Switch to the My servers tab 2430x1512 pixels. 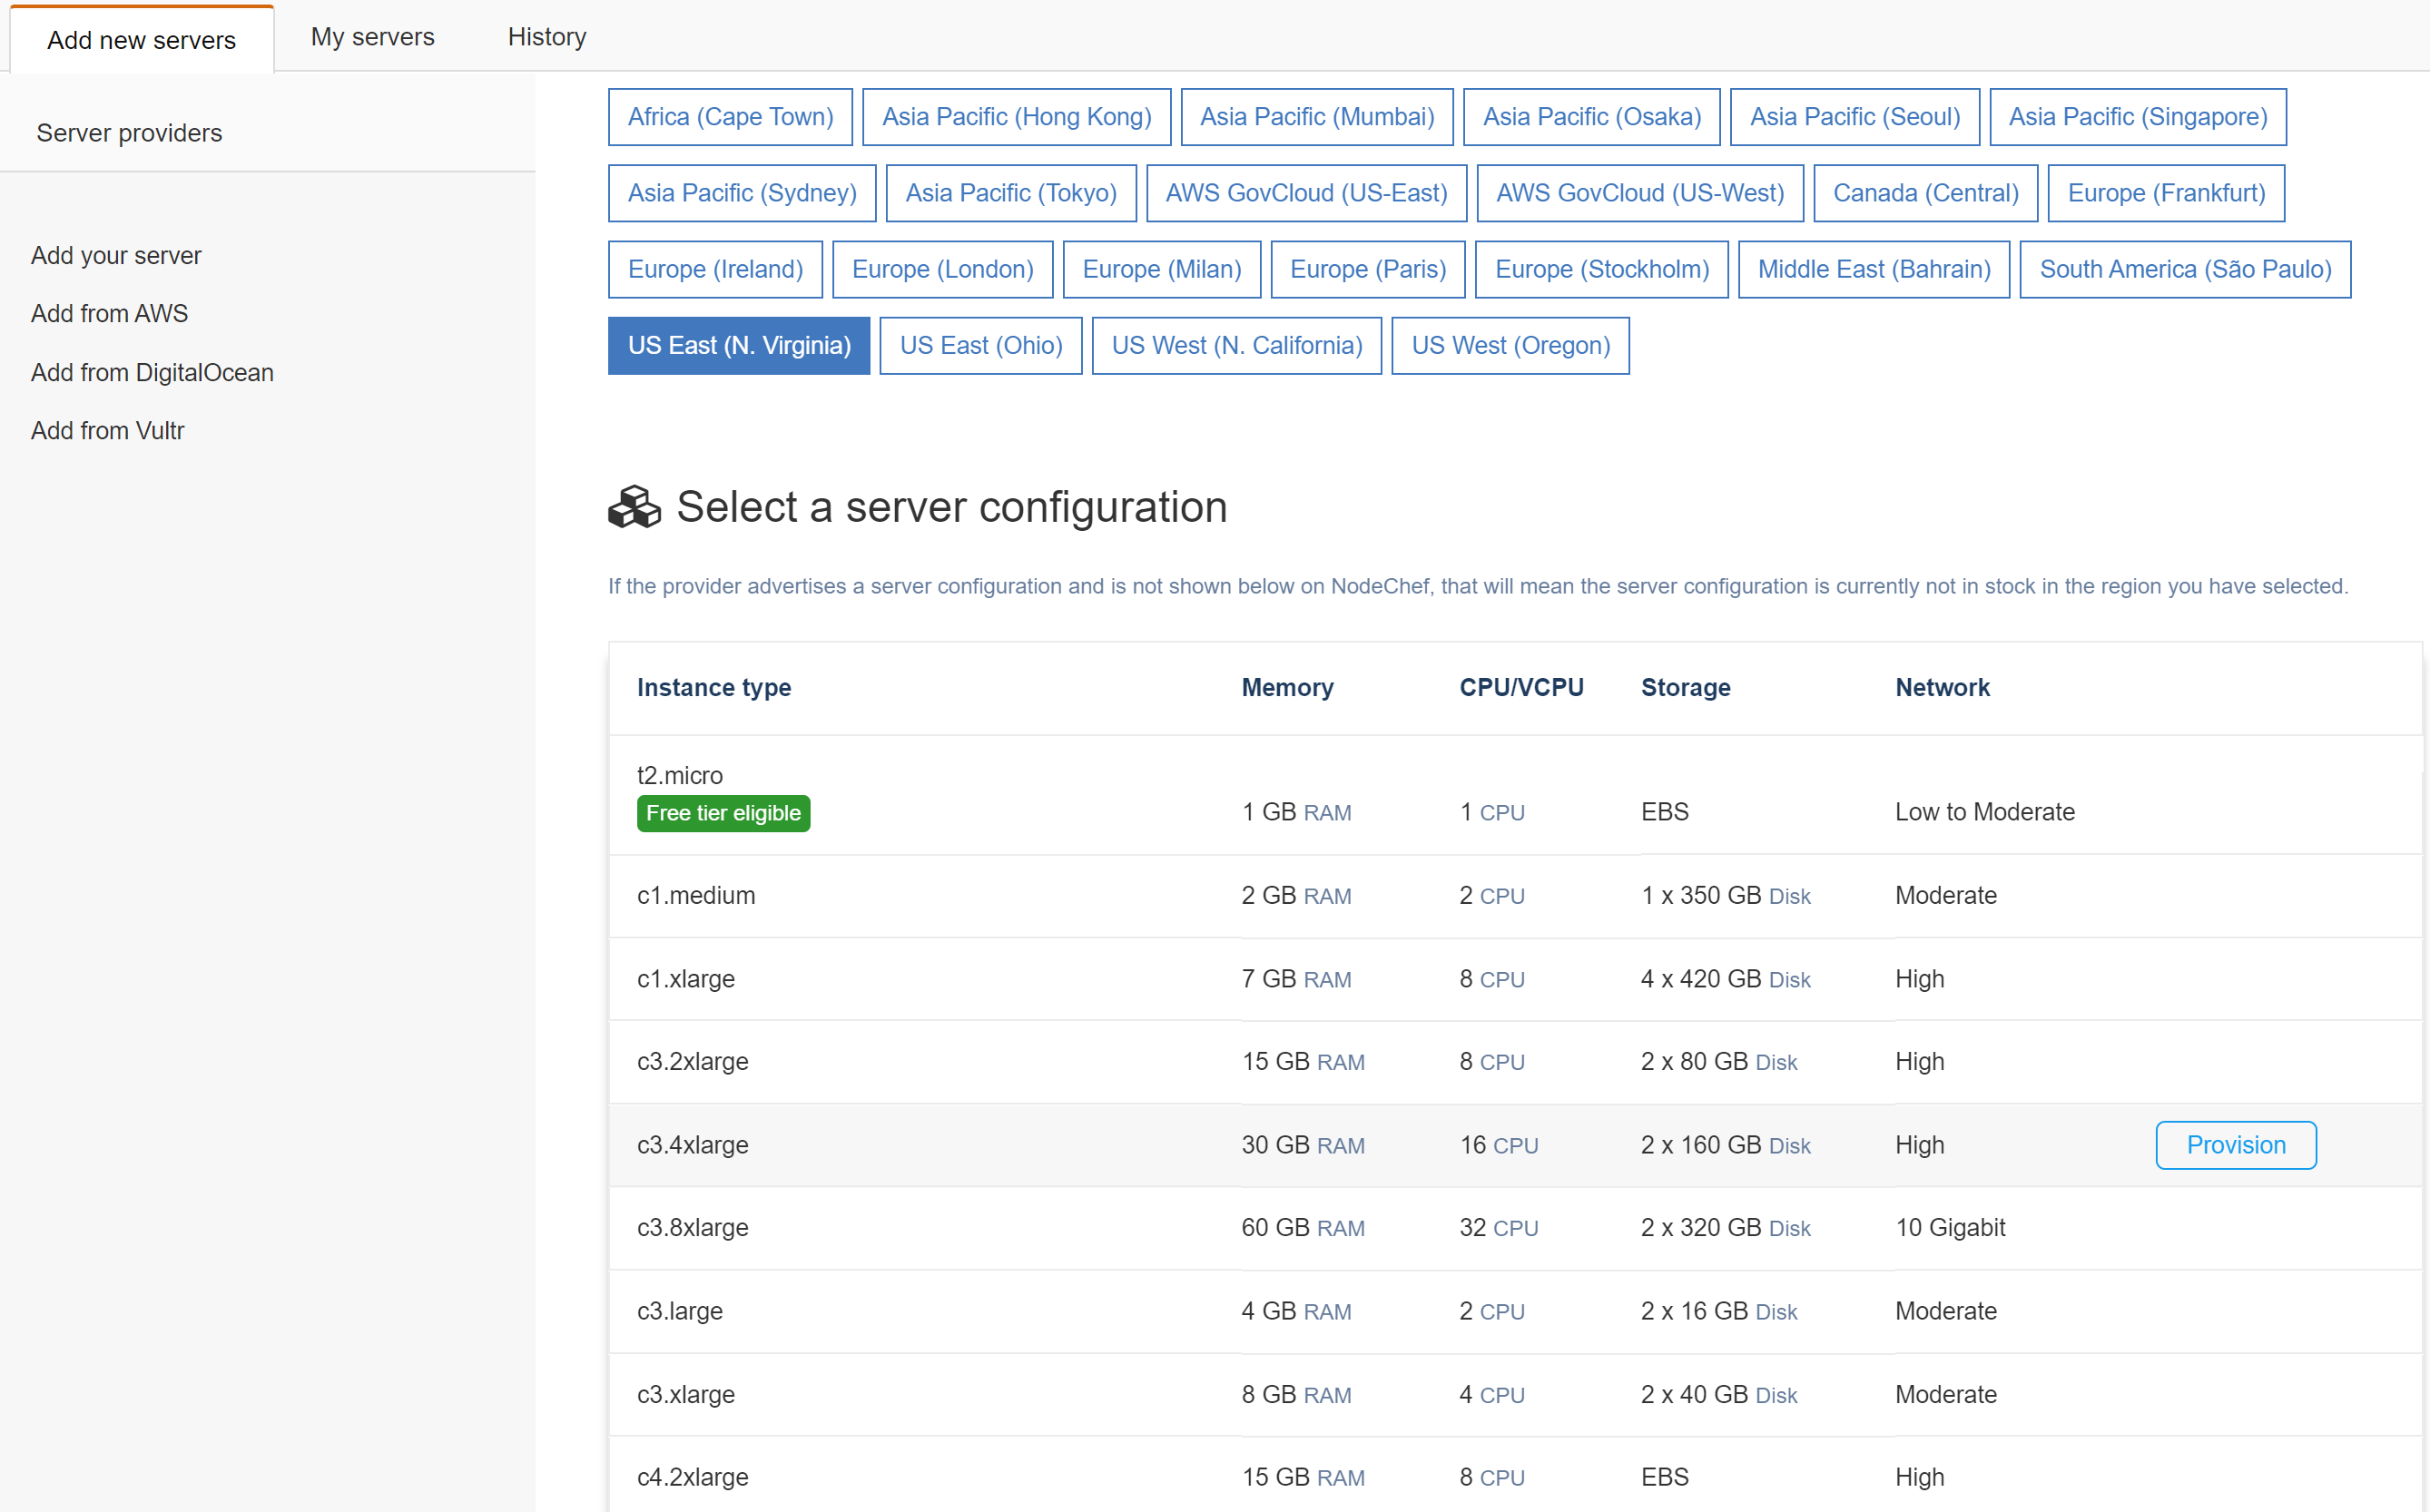(373, 37)
